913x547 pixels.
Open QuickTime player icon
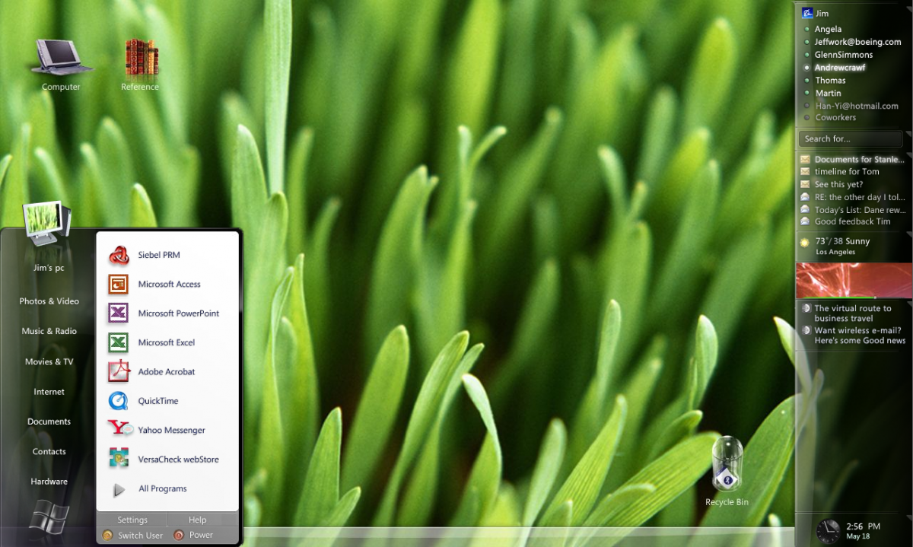[x=119, y=401]
